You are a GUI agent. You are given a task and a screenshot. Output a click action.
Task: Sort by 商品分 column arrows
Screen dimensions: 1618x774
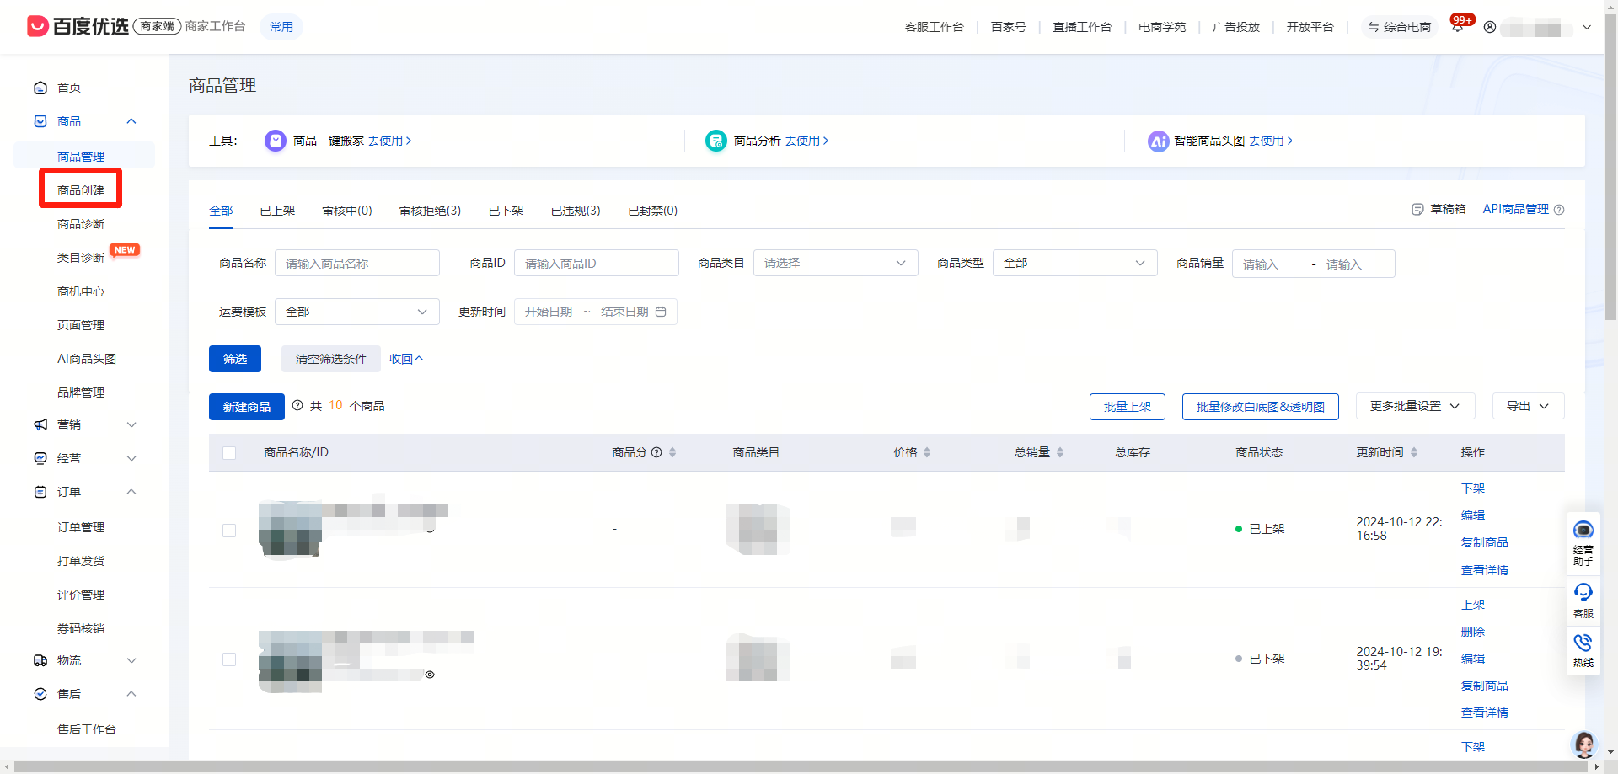[672, 452]
